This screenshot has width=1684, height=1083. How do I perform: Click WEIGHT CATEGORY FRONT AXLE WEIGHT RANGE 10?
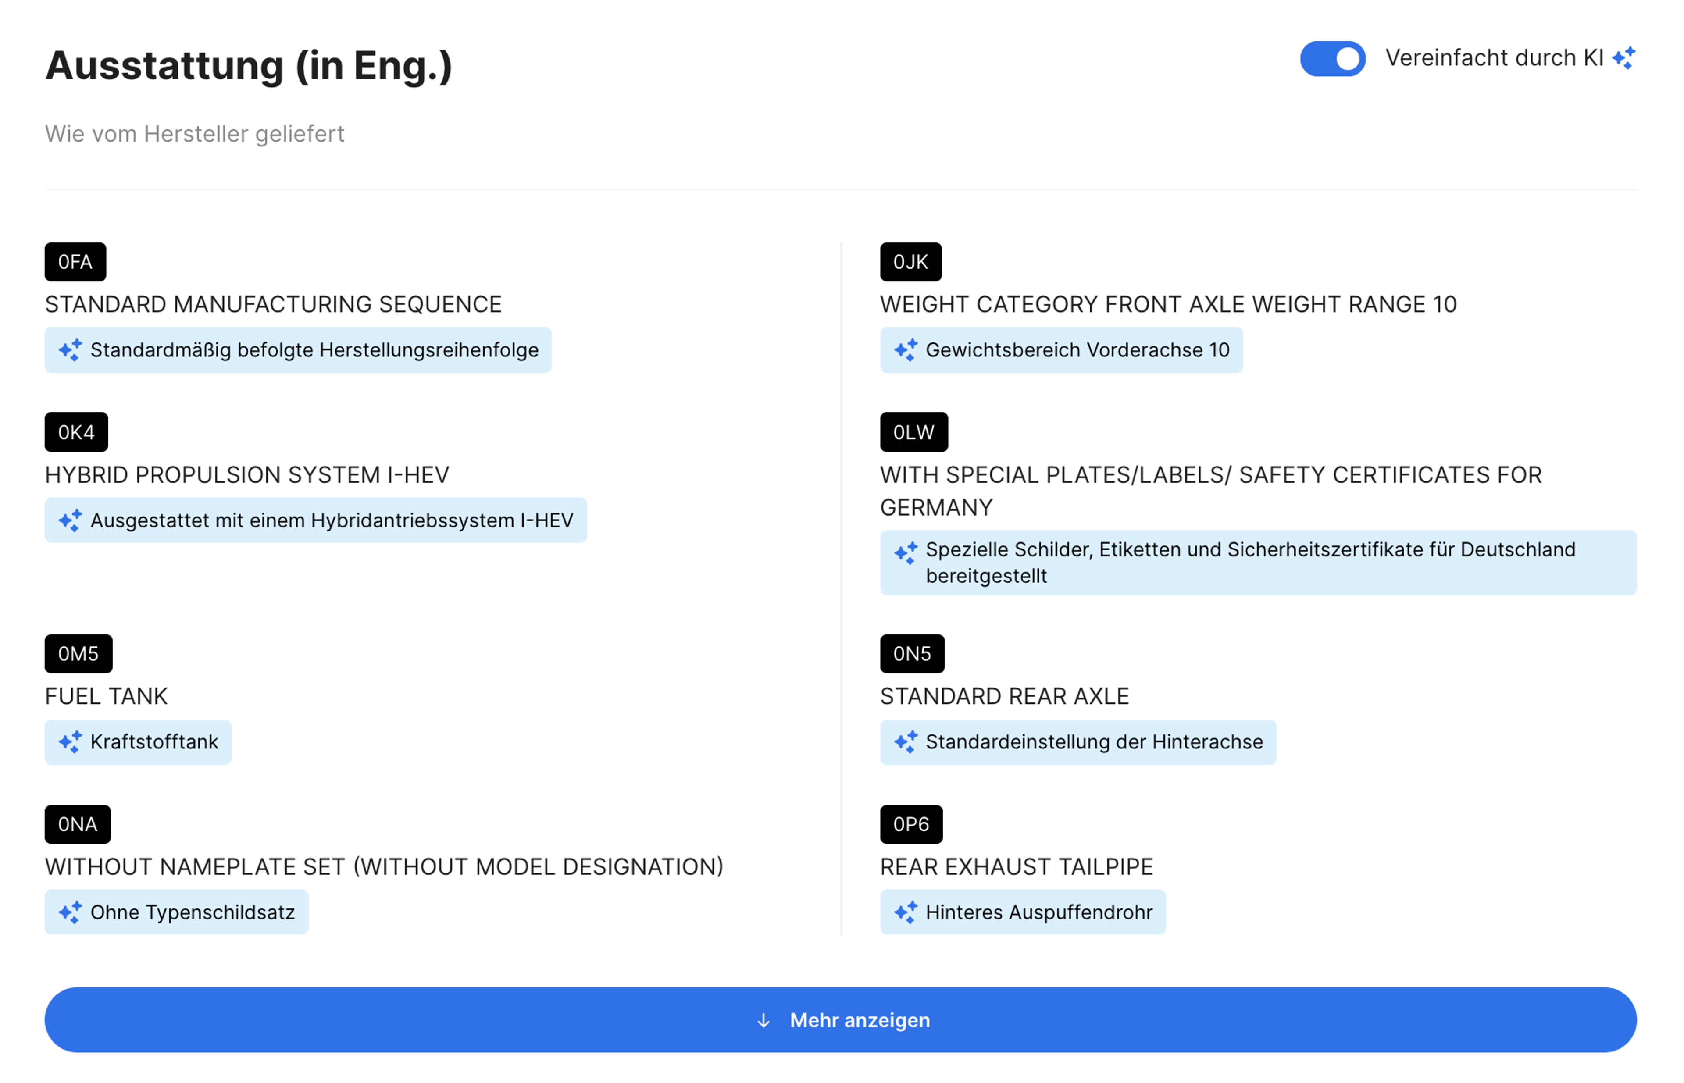point(1168,304)
